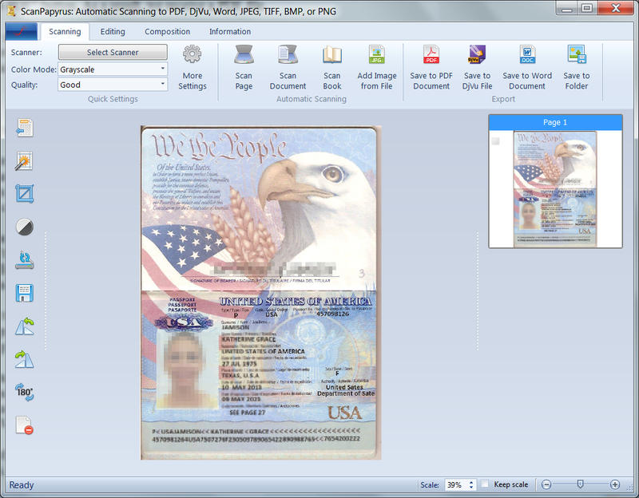Switch to the Scanning tab
This screenshot has height=498, width=639.
coord(65,32)
